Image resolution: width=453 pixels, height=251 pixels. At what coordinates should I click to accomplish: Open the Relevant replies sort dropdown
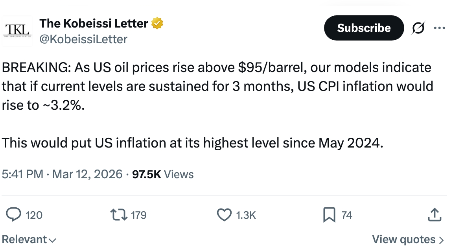pos(28,239)
